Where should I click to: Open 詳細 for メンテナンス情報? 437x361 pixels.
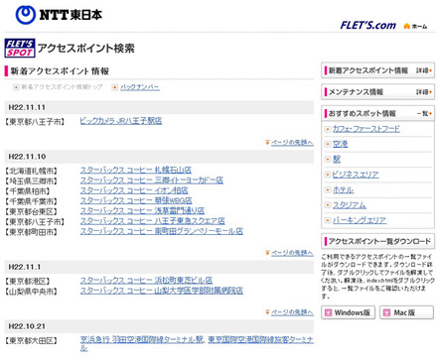(x=424, y=92)
